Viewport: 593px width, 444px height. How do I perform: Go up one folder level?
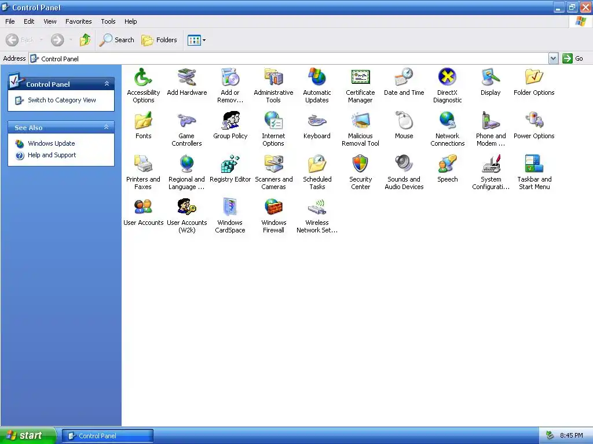[85, 40]
